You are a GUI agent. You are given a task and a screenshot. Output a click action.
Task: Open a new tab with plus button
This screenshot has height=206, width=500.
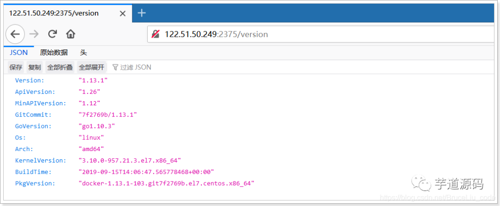(x=141, y=13)
